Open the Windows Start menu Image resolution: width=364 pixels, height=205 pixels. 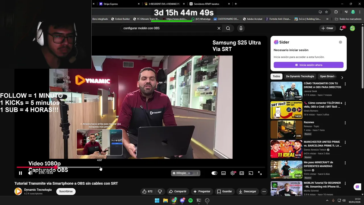(157, 200)
